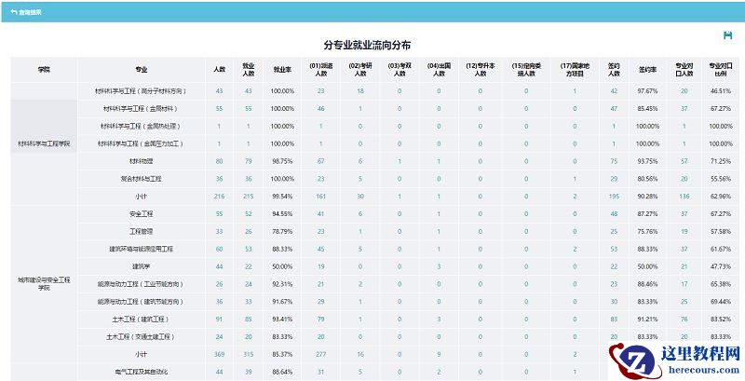Click the save/export disk icon
This screenshot has height=381, width=745.
[727, 35]
